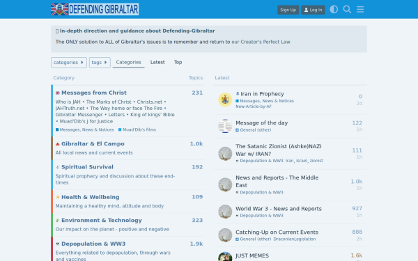This screenshot has width=418, height=261.
Task: Click the flag icon beside Messages from Christ
Action: click(58, 93)
